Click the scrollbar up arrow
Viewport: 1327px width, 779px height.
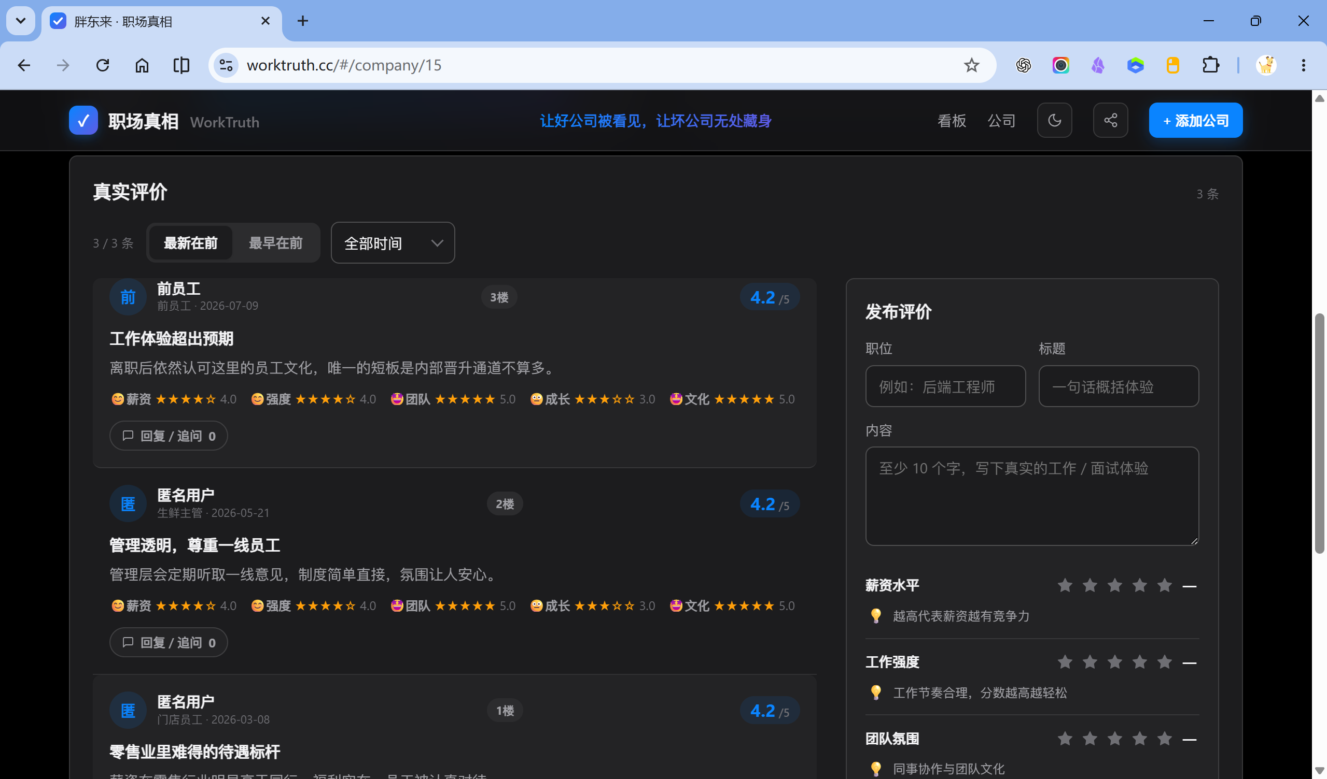click(x=1320, y=98)
